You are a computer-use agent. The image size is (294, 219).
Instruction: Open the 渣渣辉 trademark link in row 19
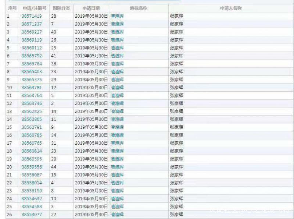(x=117, y=159)
